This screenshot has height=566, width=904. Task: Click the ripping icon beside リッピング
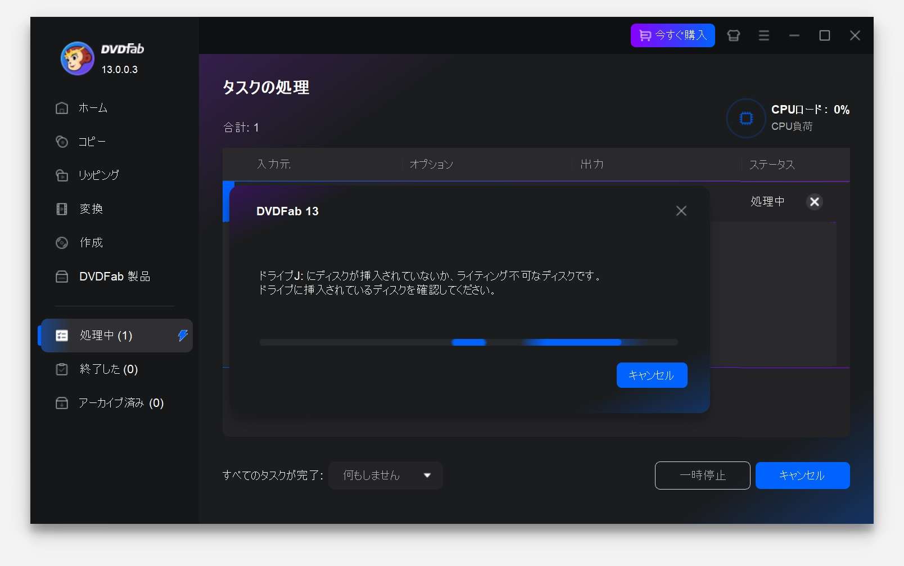point(62,175)
